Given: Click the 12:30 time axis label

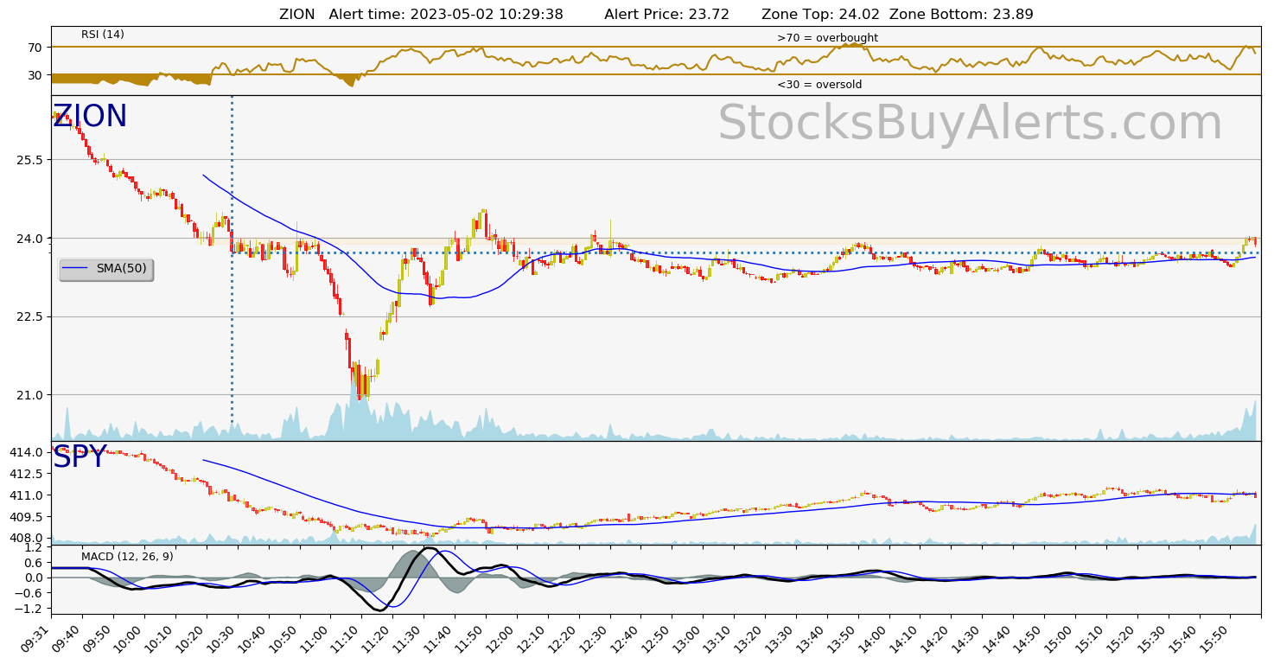Looking at the screenshot, I should pos(594,638).
